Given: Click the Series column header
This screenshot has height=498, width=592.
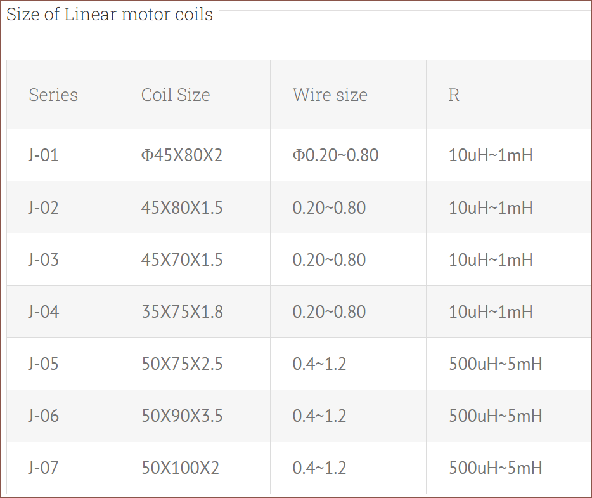Looking at the screenshot, I should (53, 95).
